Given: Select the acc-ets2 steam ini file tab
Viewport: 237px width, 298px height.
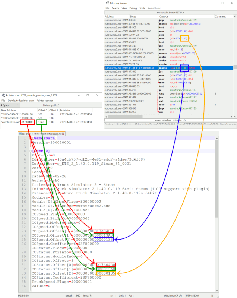Looking at the screenshot, I should (x=42, y=134).
